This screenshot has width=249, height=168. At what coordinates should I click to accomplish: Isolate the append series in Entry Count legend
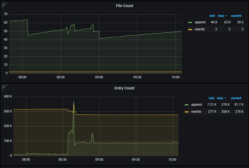coord(196,105)
